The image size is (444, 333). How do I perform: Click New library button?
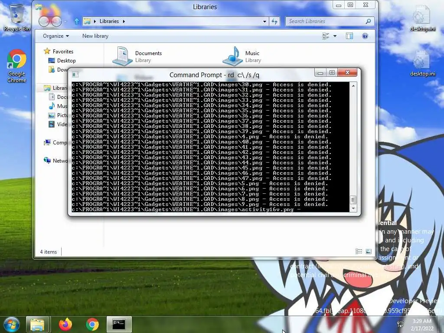pyautogui.click(x=95, y=36)
